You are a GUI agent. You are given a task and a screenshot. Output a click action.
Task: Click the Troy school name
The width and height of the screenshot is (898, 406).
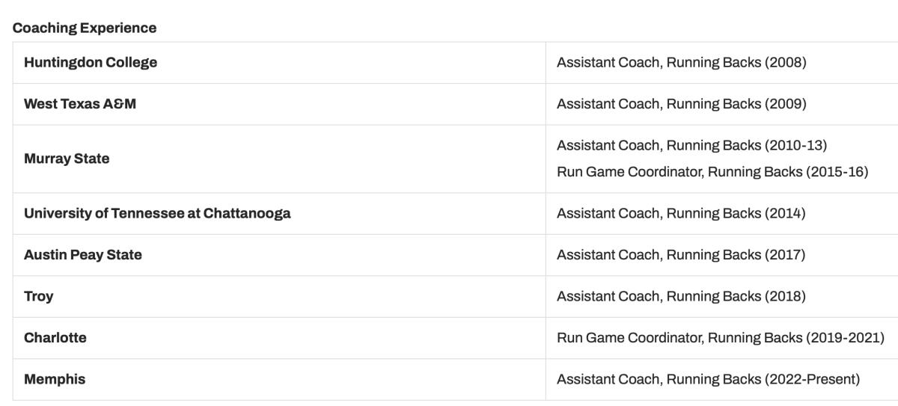tap(39, 296)
